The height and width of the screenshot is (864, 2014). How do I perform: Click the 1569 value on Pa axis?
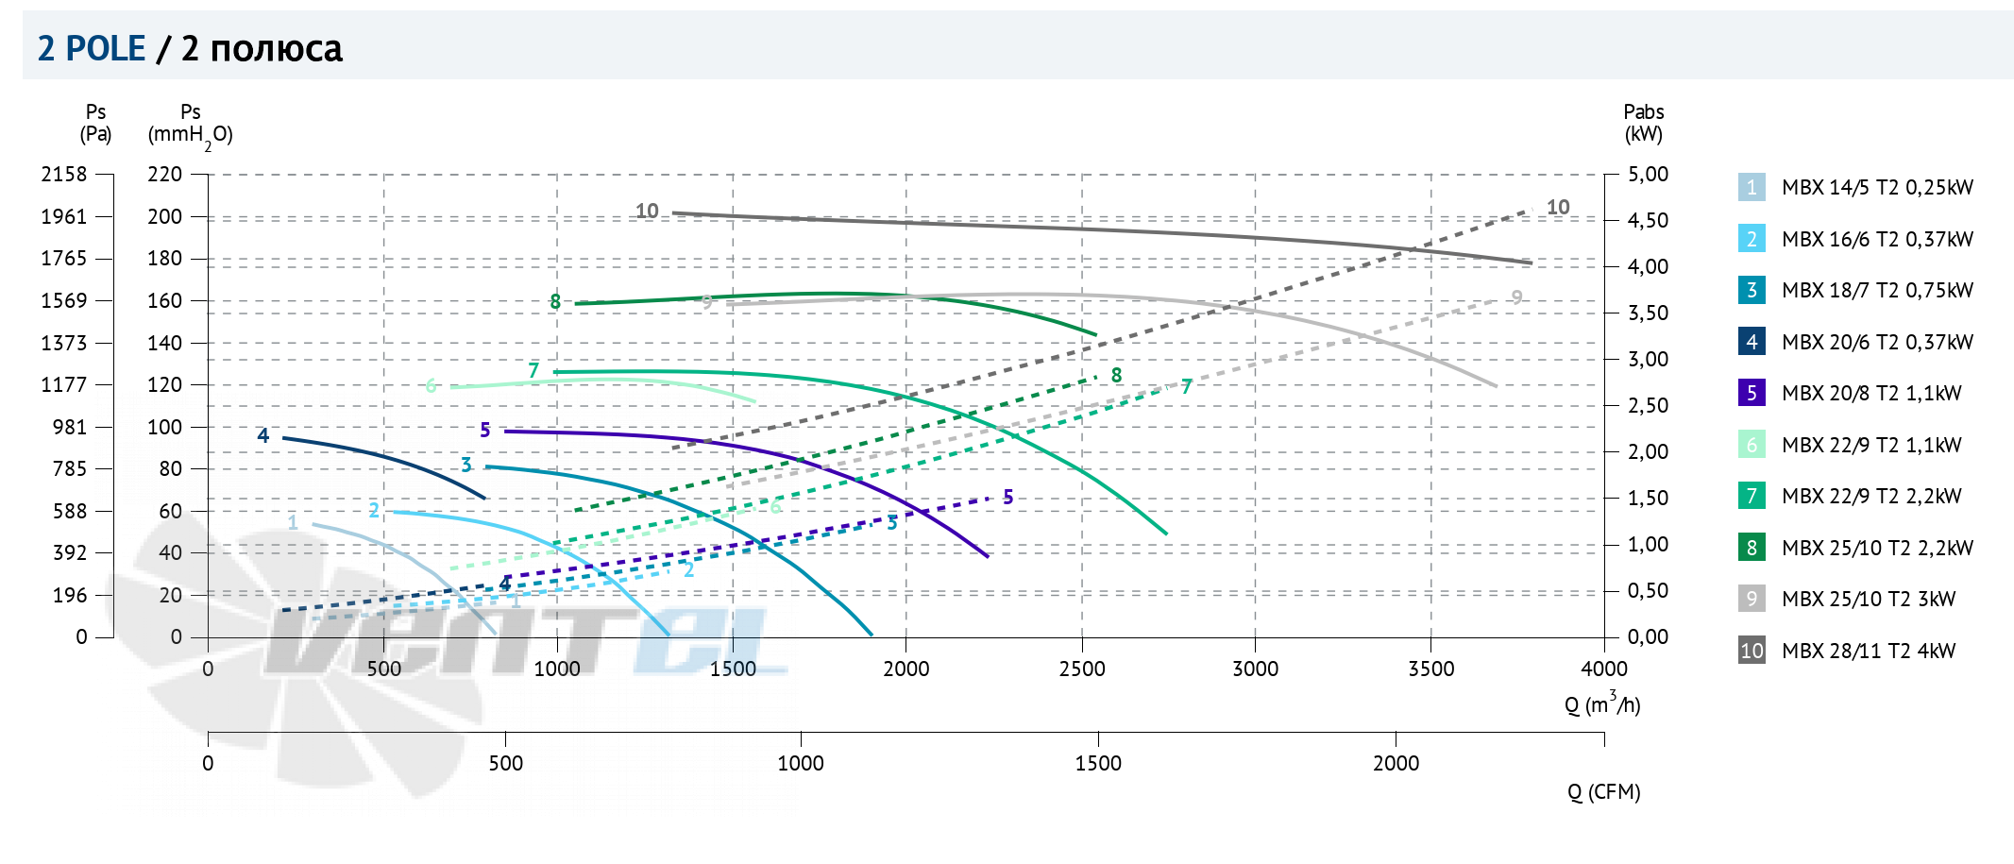63,300
